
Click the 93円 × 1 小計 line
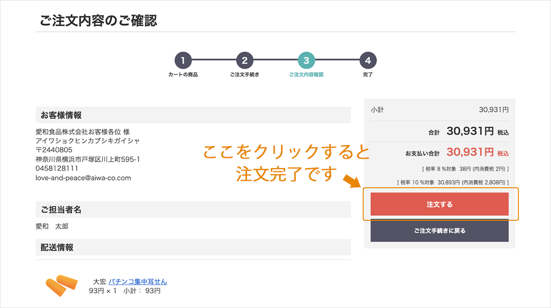point(125,291)
